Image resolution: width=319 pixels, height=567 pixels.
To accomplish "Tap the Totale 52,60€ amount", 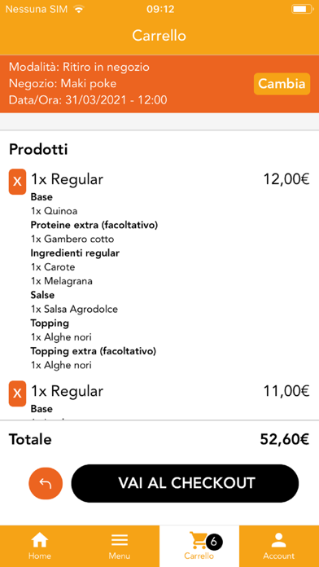I will click(x=285, y=439).
